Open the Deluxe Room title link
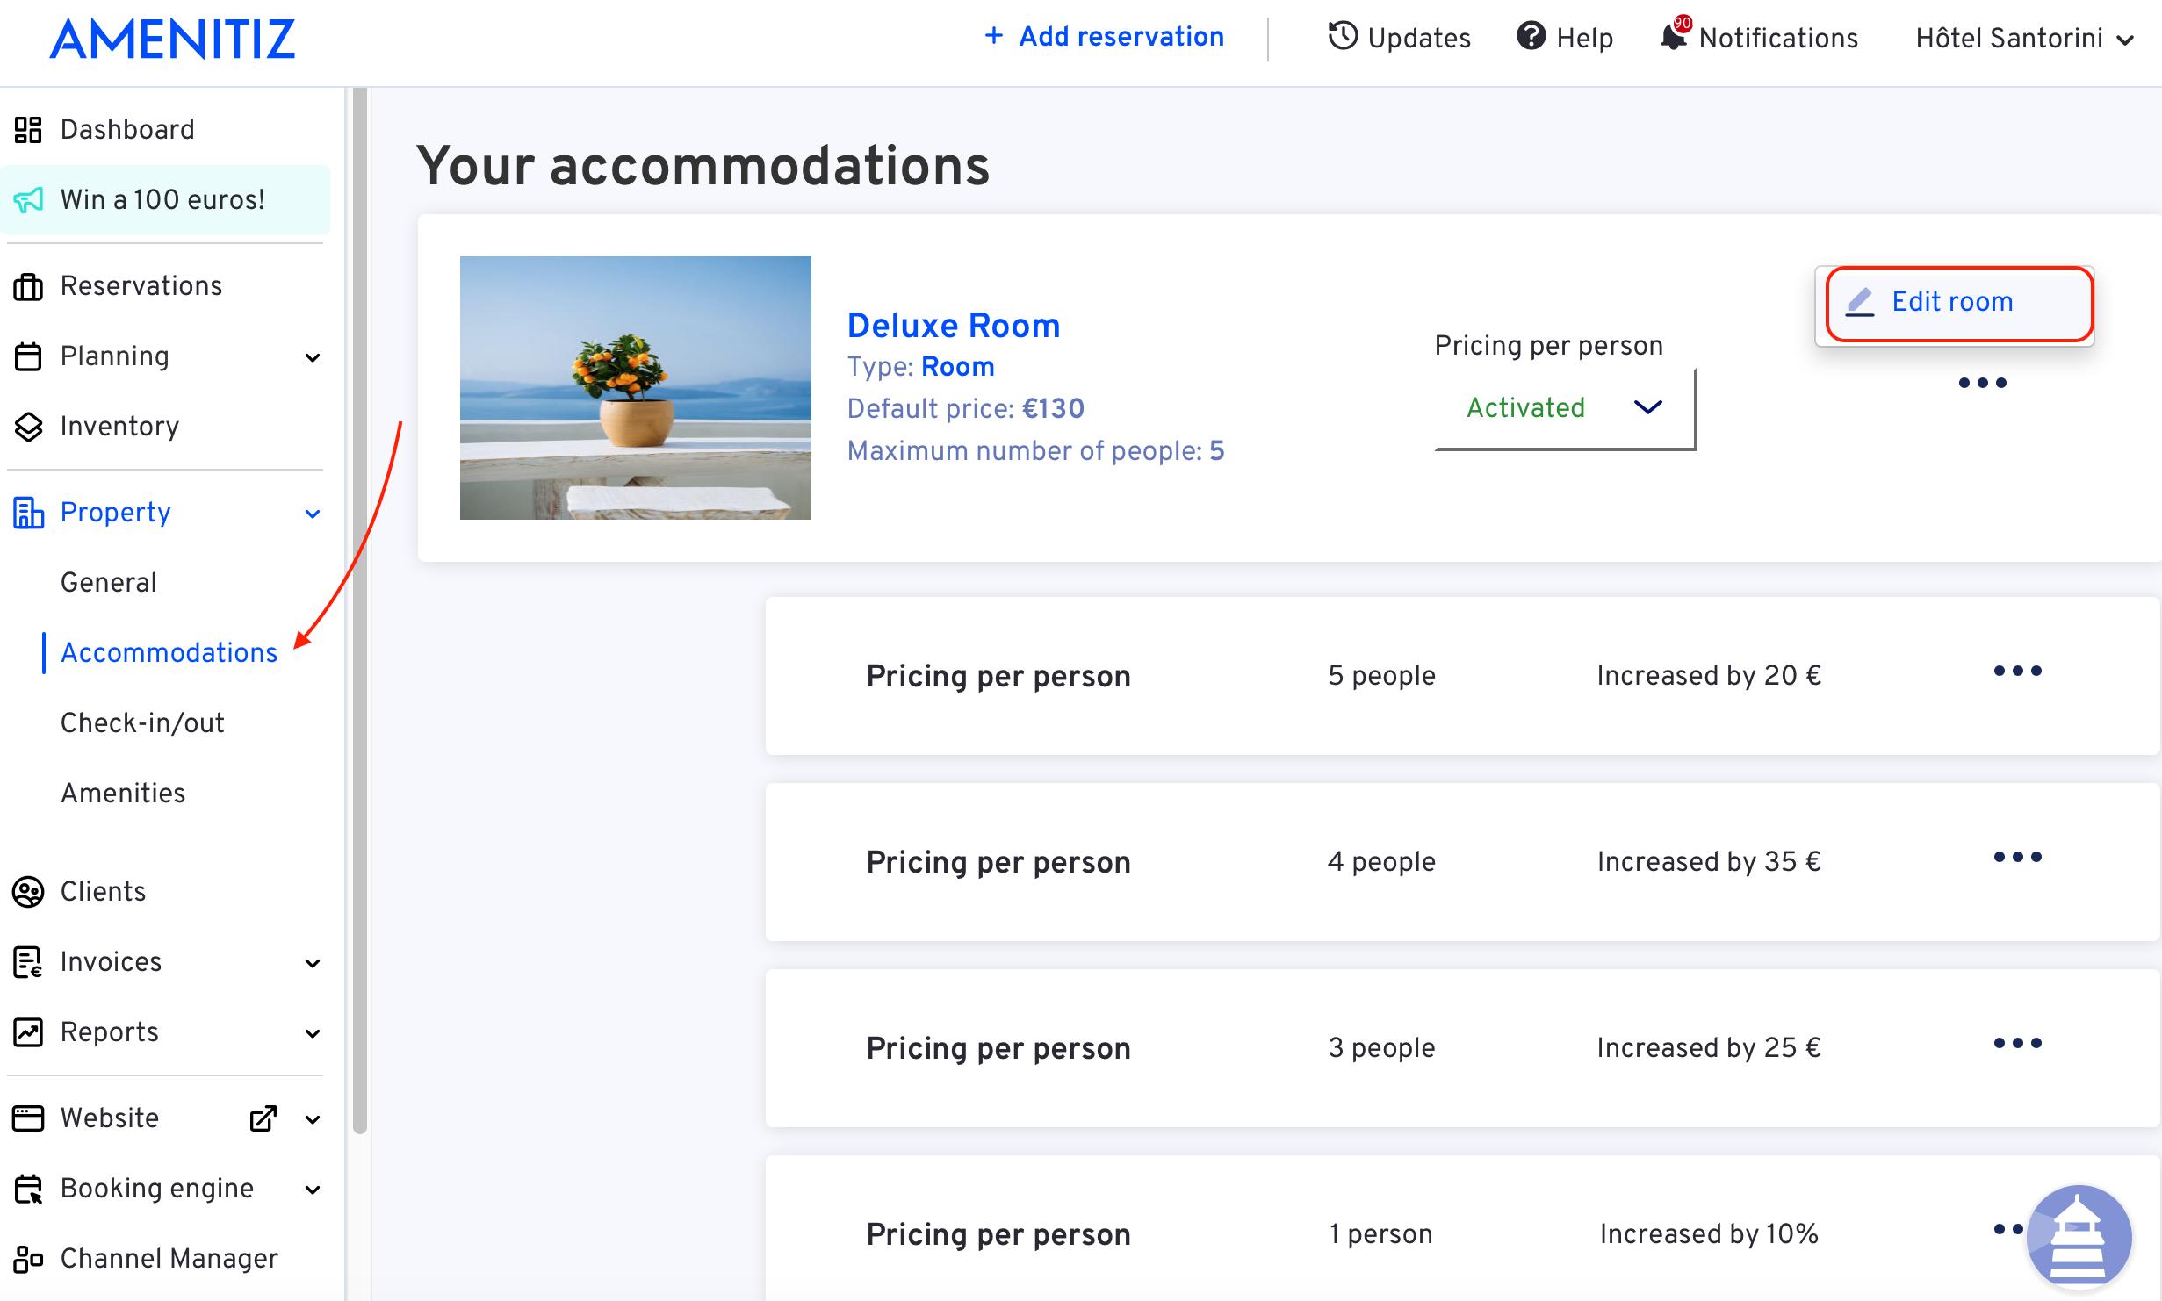Viewport: 2162px width, 1301px height. coord(954,326)
